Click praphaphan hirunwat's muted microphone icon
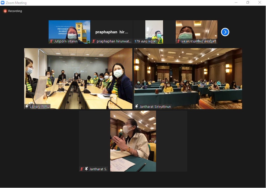The width and height of the screenshot is (266, 188). click(94, 41)
